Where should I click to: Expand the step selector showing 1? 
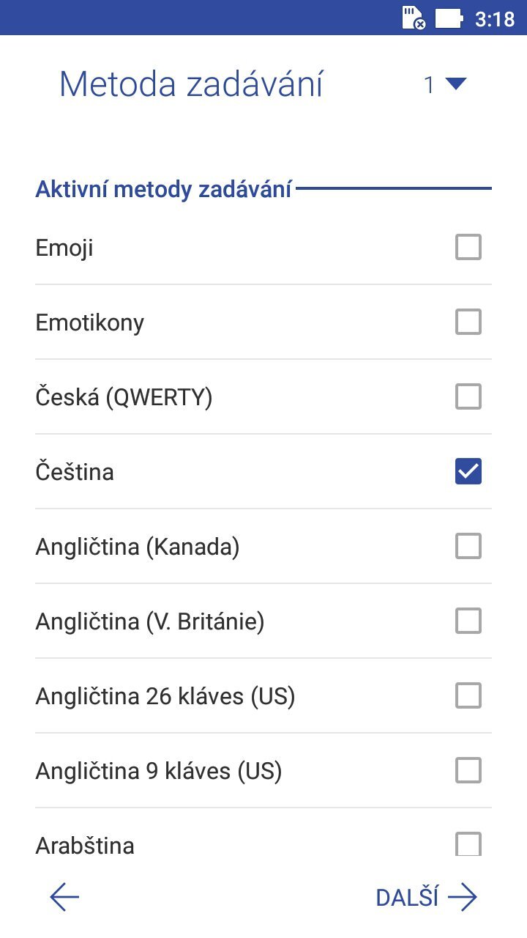click(x=430, y=85)
